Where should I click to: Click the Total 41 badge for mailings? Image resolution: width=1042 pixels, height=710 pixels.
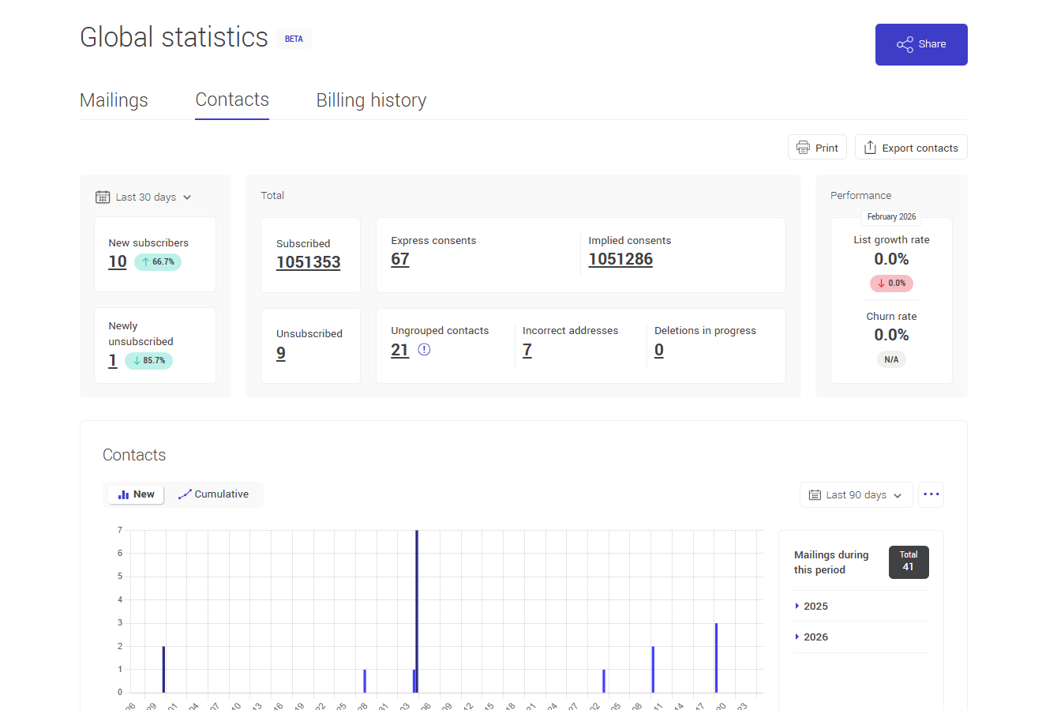(x=909, y=562)
